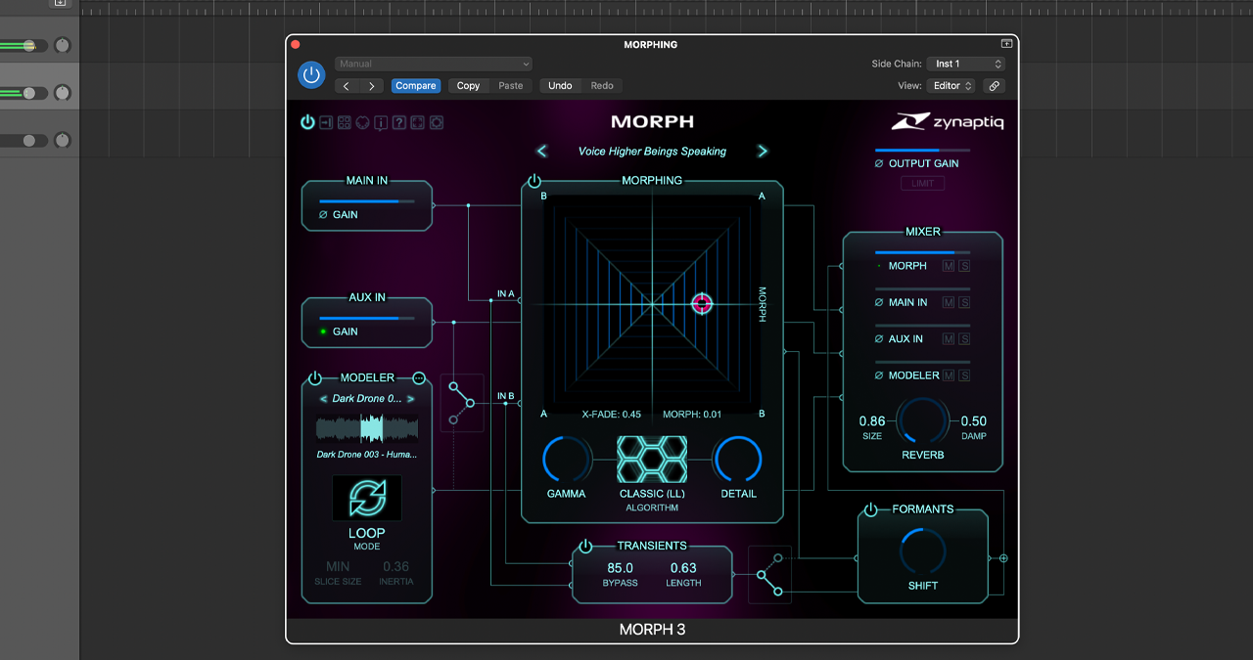This screenshot has height=660, width=1253.
Task: Click the DETAIL knob
Action: click(738, 460)
